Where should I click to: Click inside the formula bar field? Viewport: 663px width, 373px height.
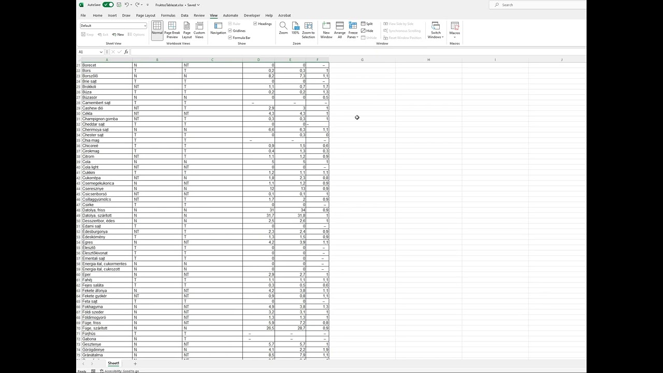pyautogui.click(x=357, y=52)
